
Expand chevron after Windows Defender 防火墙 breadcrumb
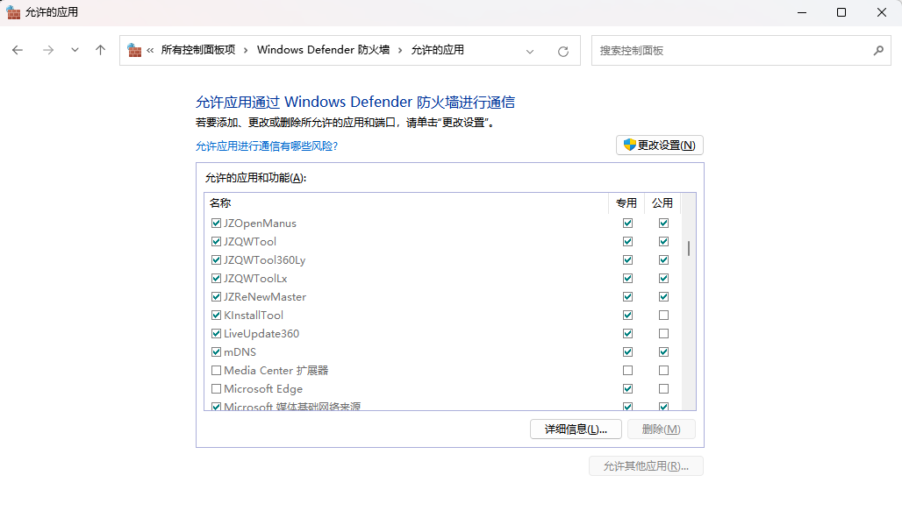coord(400,51)
